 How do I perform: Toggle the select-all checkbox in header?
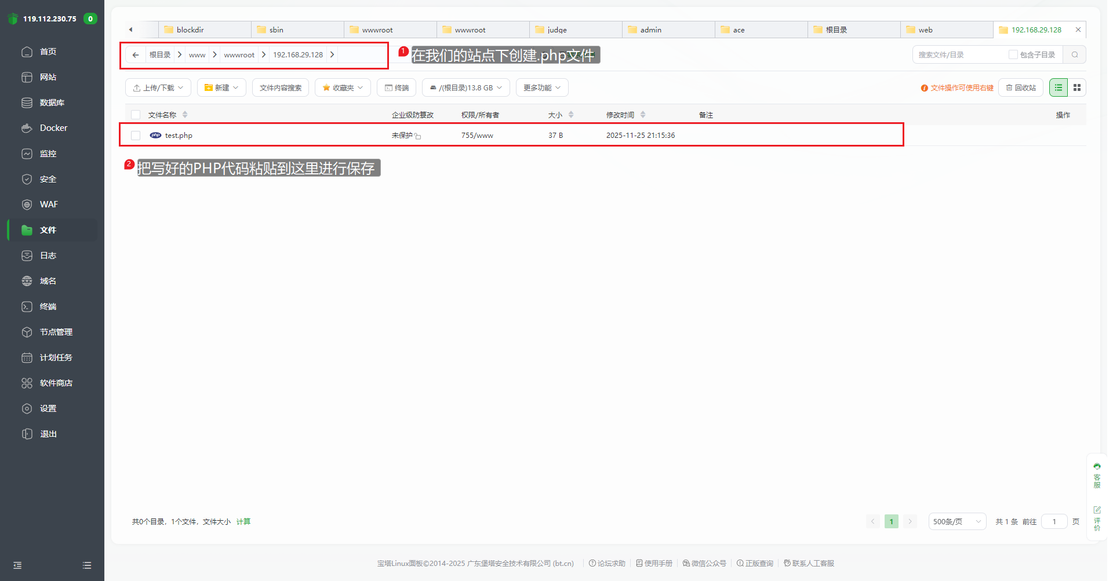click(136, 115)
